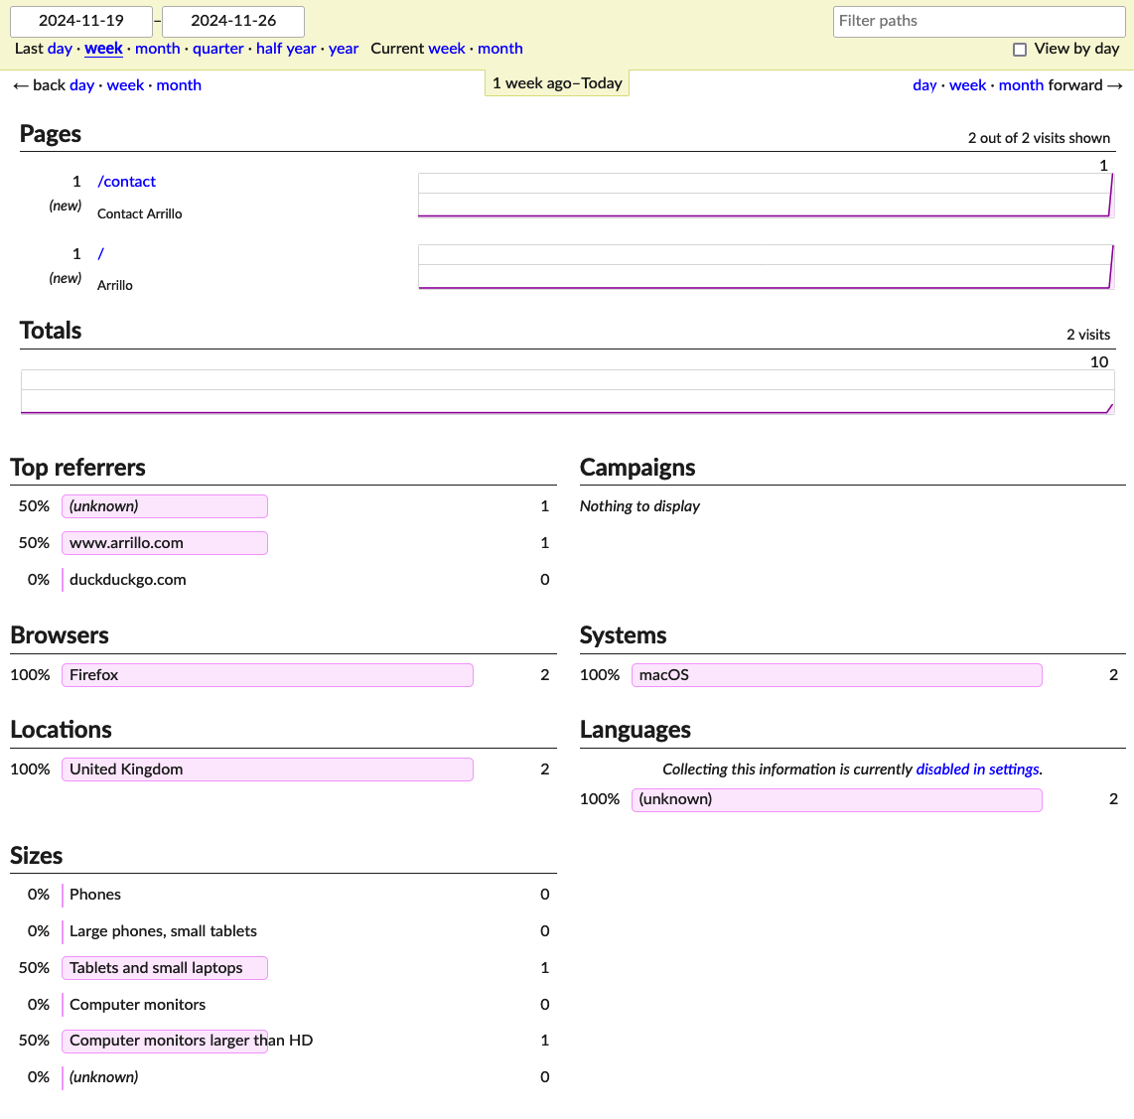Click the United Kingdom bar under Locations

(267, 769)
